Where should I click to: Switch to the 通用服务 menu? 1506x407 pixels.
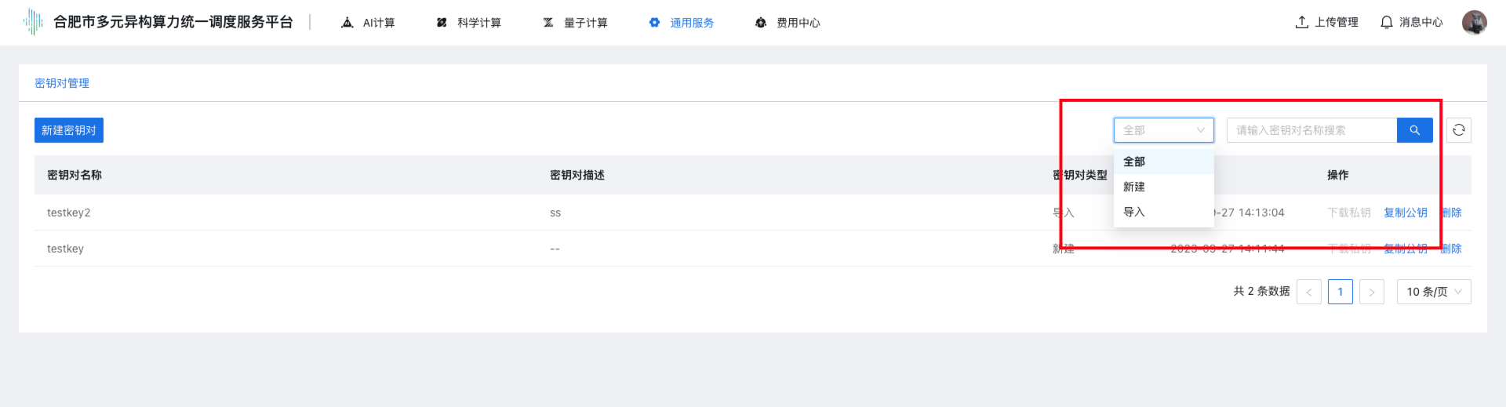click(x=682, y=23)
